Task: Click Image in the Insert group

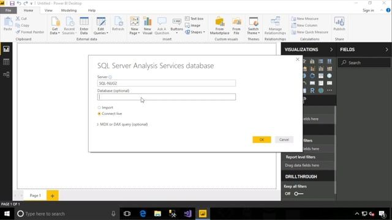Action: coord(193,25)
